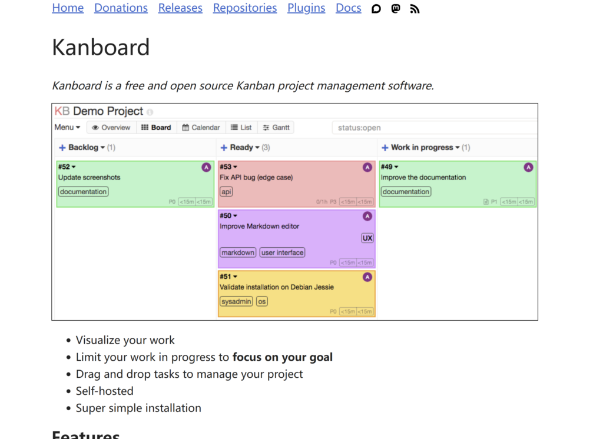Viewport: 603px width, 439px height.
Task: Open the Docs link
Action: click(348, 8)
